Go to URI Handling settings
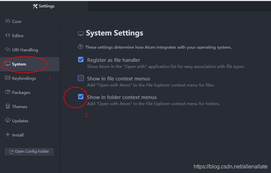 point(30,50)
